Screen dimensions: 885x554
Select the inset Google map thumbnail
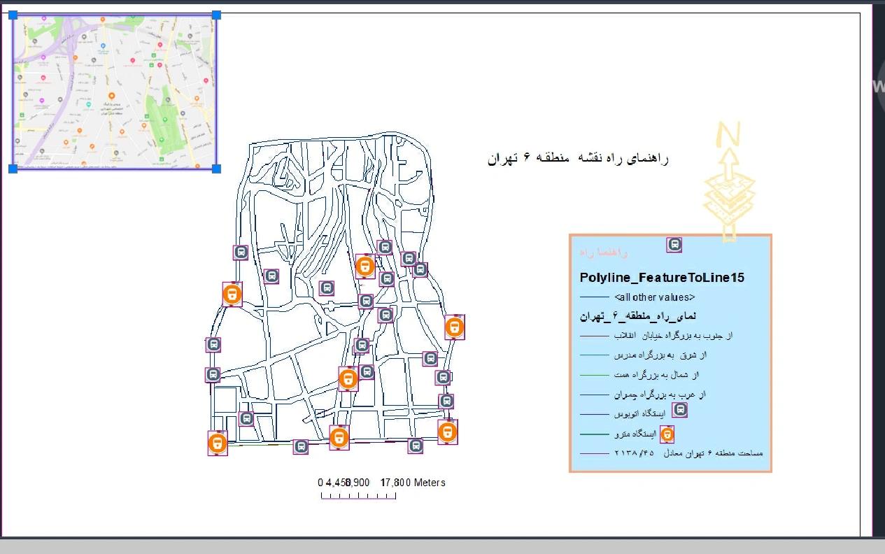tap(115, 91)
